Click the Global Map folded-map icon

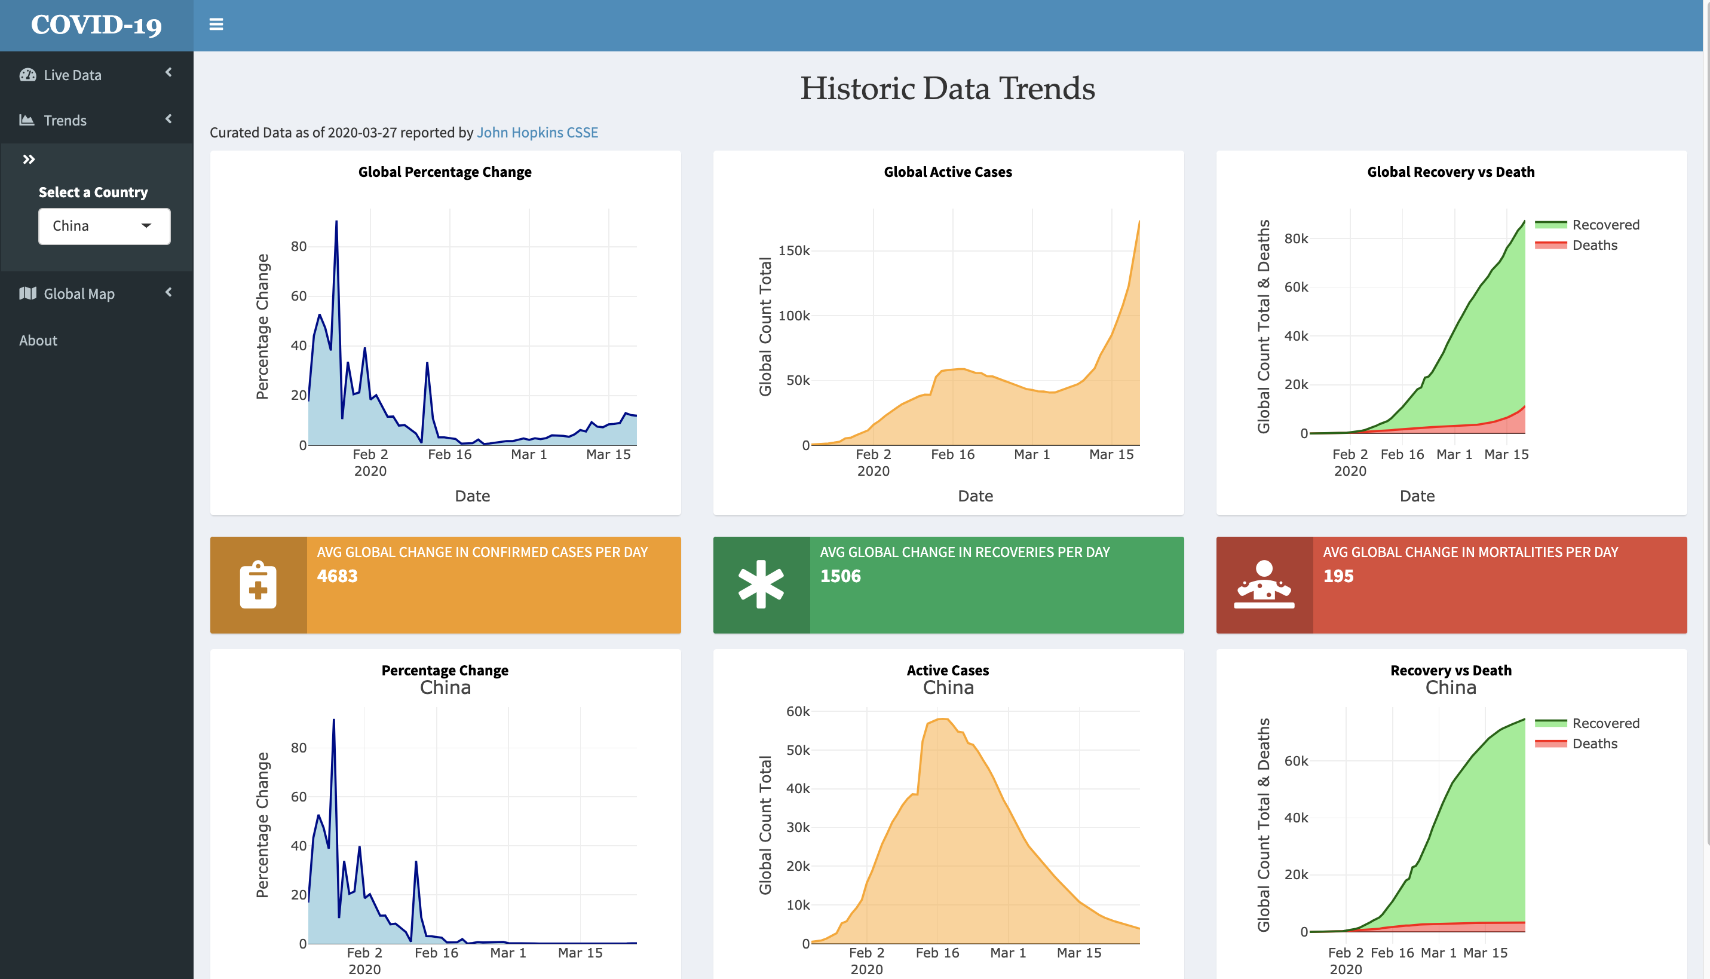27,293
